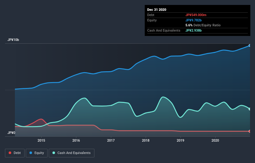The width and height of the screenshot is (255, 163).
Task: Click the JP¥2.938b cash value in tooltip
Action: click(x=194, y=30)
